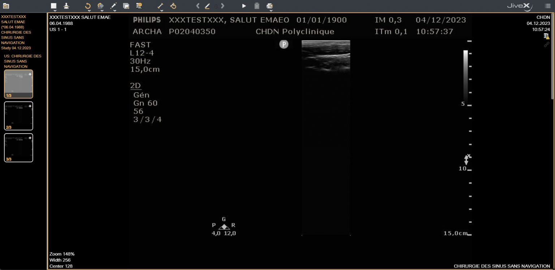Open the study browser folder icon
The image size is (555, 270).
pos(6,6)
